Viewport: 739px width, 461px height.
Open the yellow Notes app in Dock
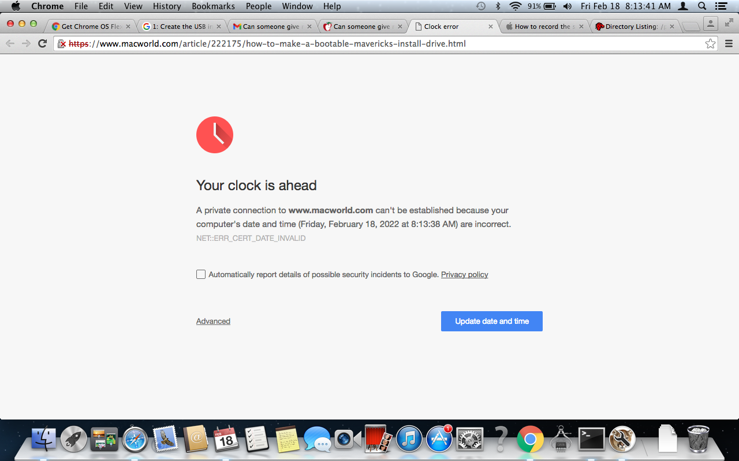(x=287, y=440)
